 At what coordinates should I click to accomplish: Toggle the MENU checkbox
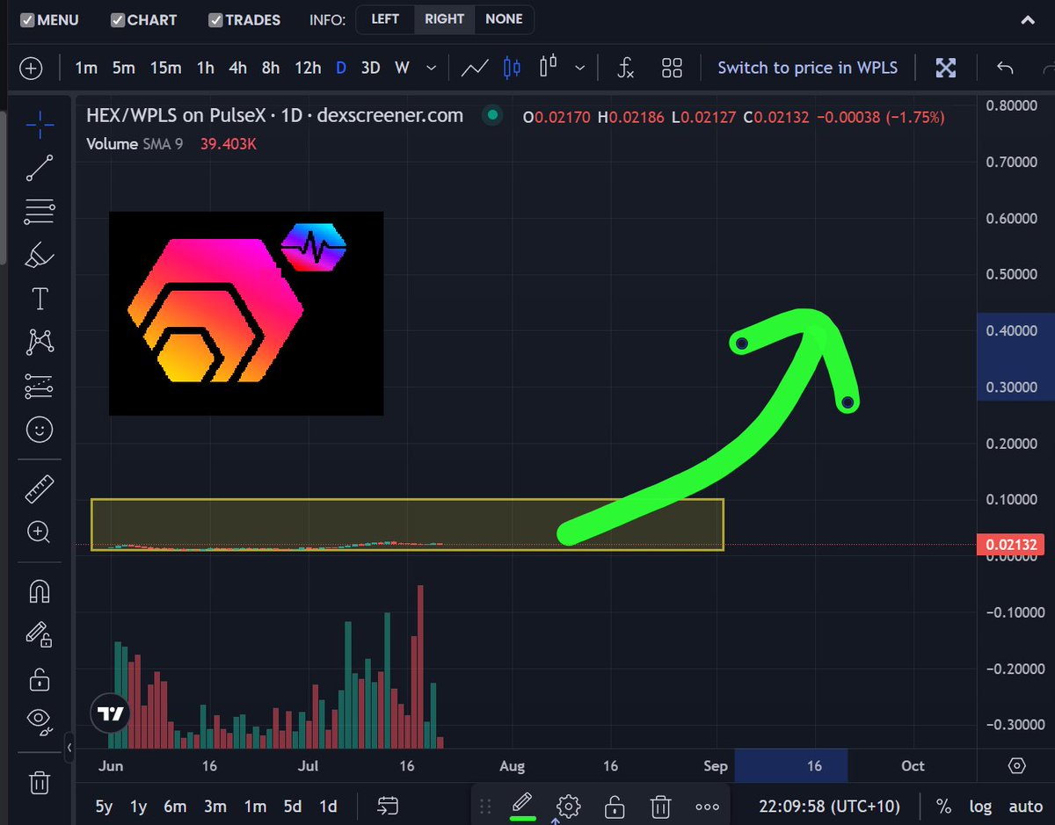coord(27,19)
